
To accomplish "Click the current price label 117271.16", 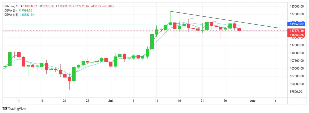I will click(297, 30).
